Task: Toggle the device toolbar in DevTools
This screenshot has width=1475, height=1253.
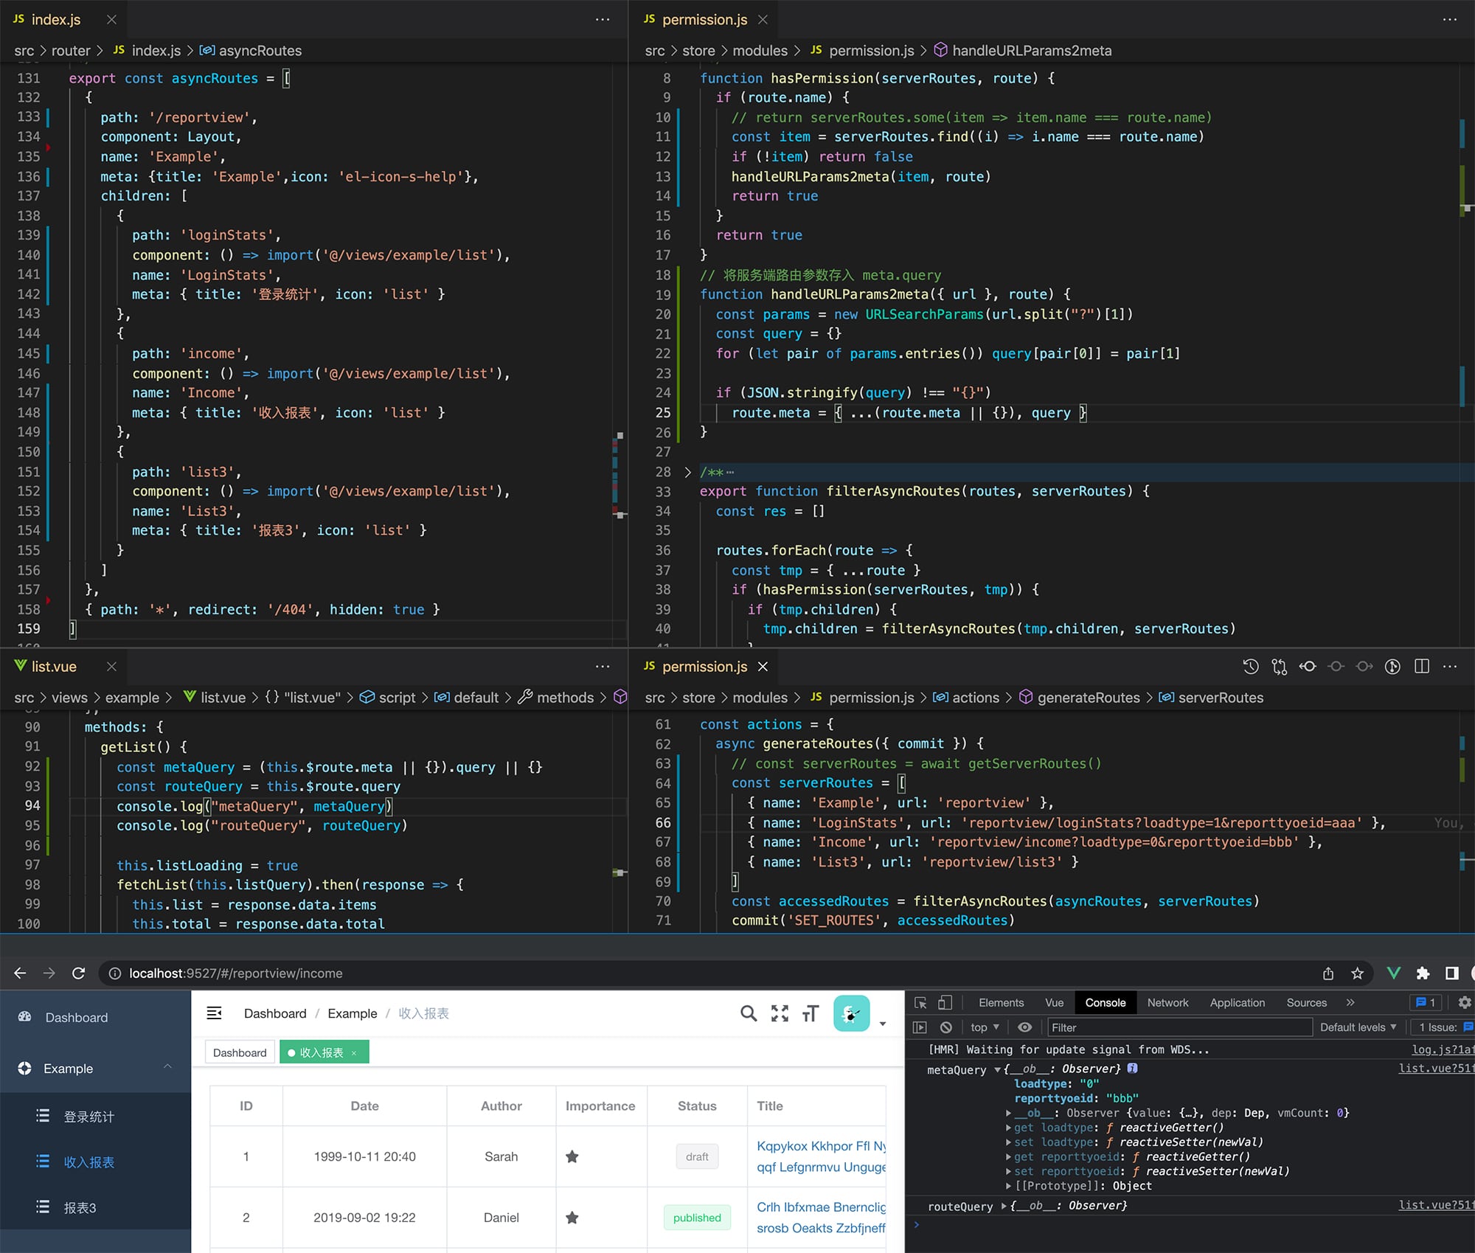Action: click(x=945, y=1002)
